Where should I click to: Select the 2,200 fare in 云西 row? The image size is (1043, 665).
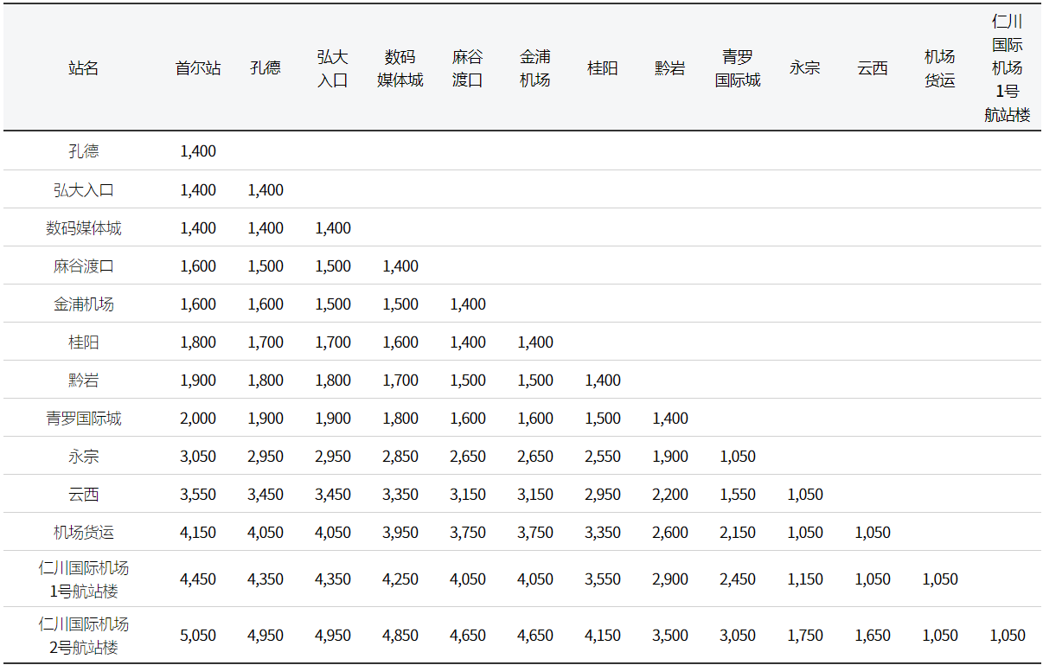pyautogui.click(x=670, y=495)
